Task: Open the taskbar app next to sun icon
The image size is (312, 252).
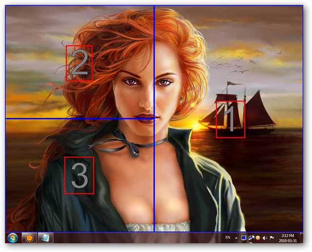Action: point(45,238)
